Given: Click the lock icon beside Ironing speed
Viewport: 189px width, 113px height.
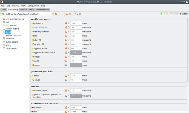Looking at the screenshot, I should point(66,65).
